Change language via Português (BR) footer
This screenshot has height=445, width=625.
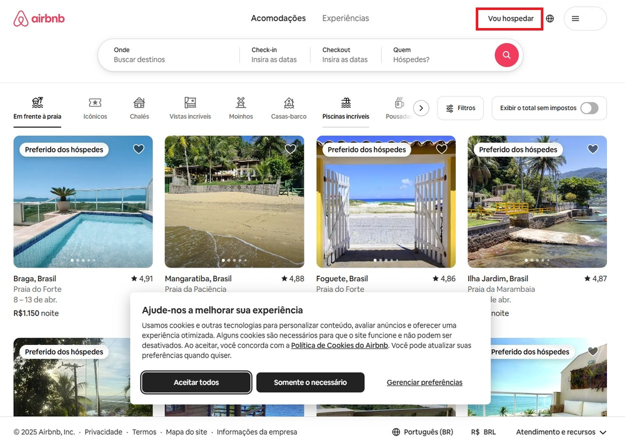(x=423, y=432)
